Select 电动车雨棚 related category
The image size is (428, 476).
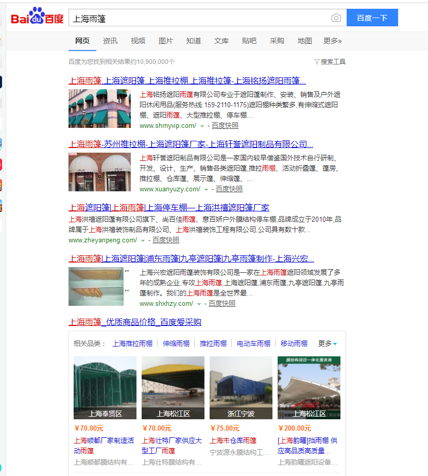(253, 343)
